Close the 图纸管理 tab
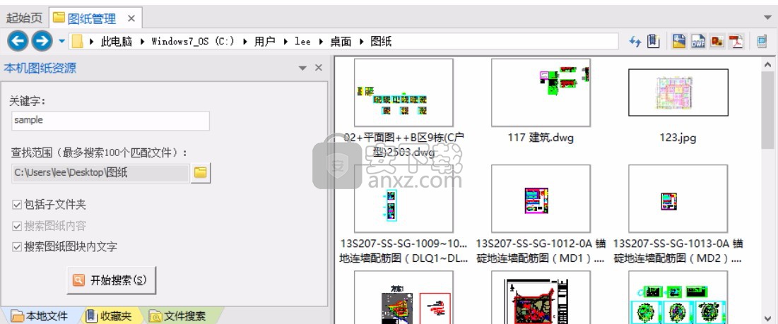Viewport: 778px width, 324px height. [x=131, y=19]
